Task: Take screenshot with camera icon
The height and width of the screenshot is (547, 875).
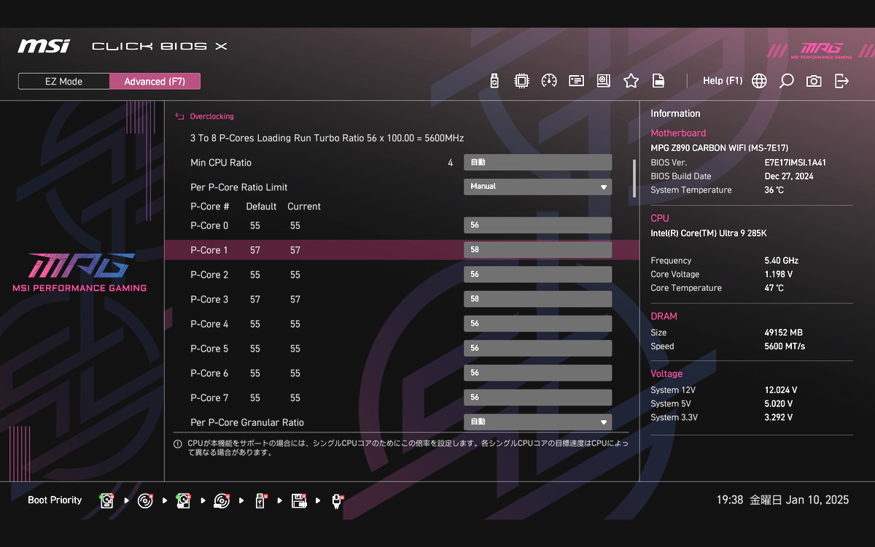Action: click(x=814, y=81)
